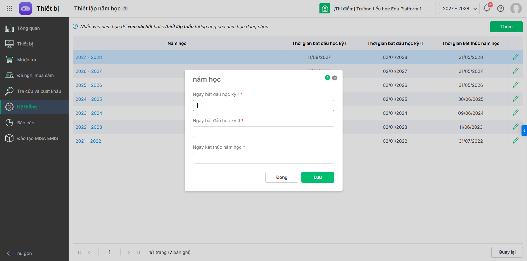Go to first page of records

(x=80, y=252)
